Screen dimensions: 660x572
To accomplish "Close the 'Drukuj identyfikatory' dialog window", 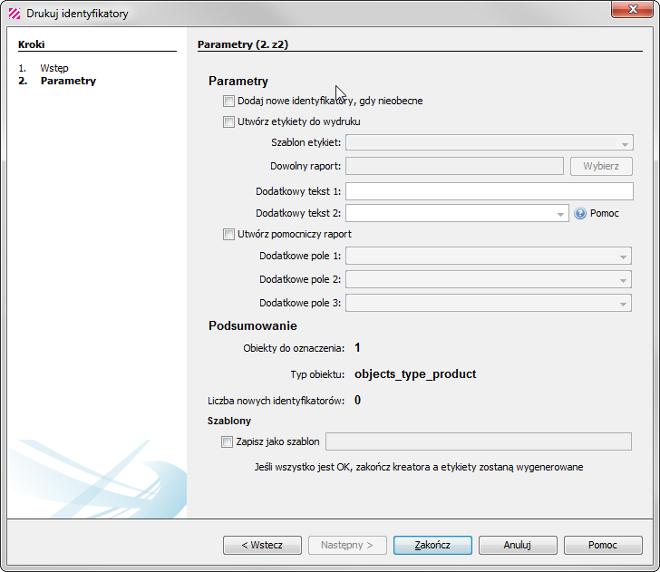I will [x=632, y=9].
